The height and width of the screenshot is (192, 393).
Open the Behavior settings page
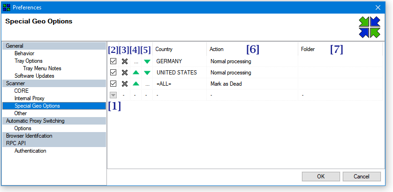point(24,53)
